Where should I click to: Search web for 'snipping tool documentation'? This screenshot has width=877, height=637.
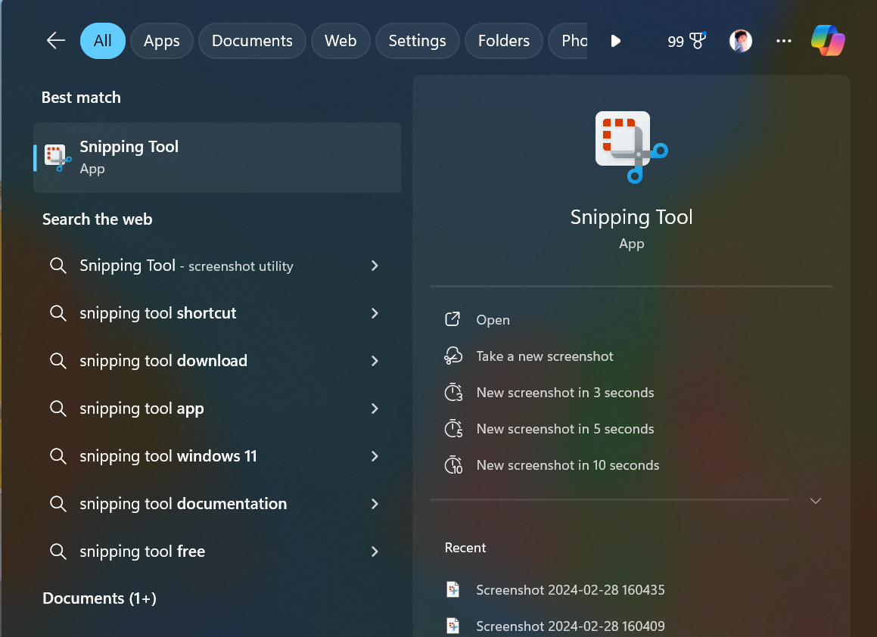(x=183, y=503)
